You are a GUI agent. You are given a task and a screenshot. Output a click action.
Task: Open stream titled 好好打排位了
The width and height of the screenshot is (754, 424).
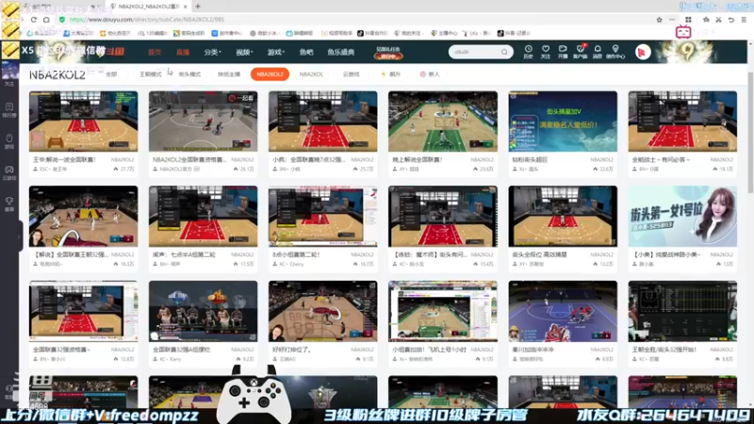click(x=291, y=350)
